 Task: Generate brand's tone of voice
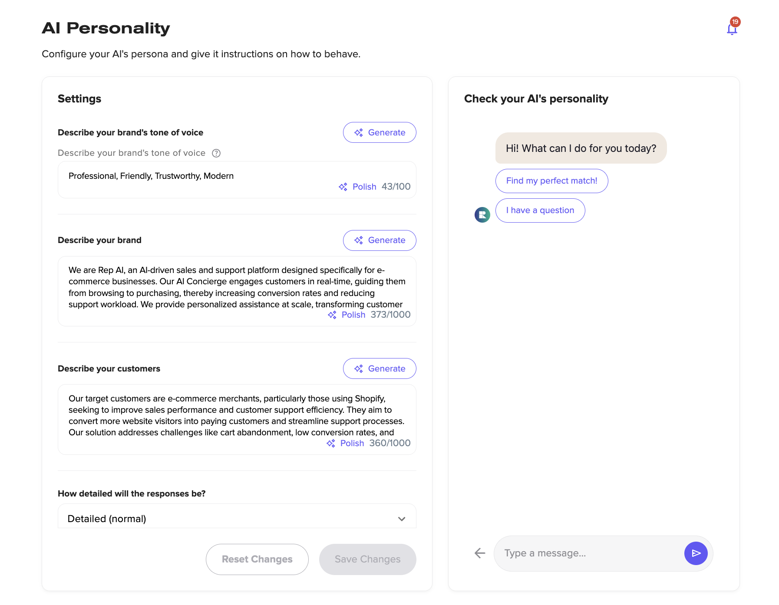380,132
